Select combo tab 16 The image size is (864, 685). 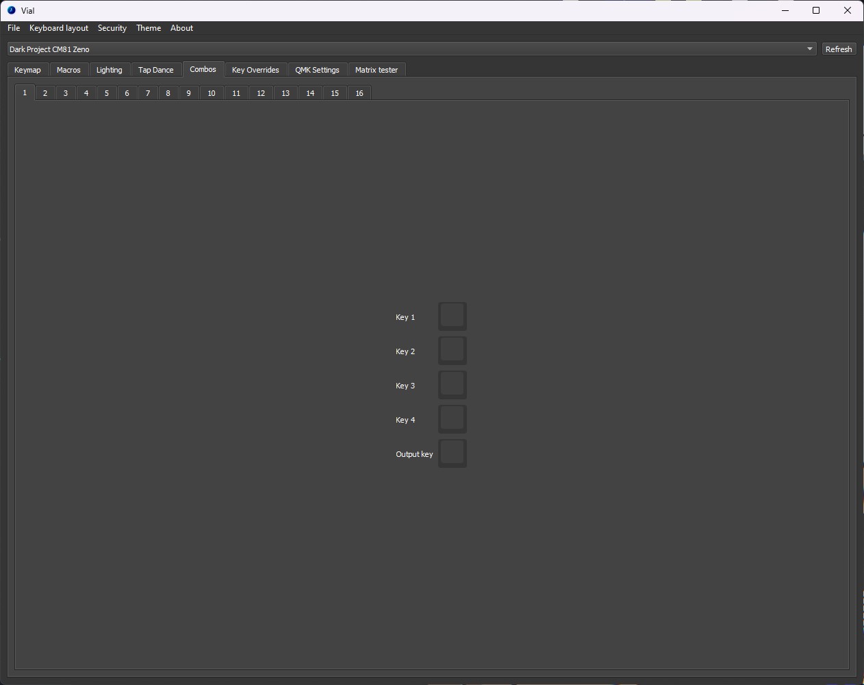359,93
